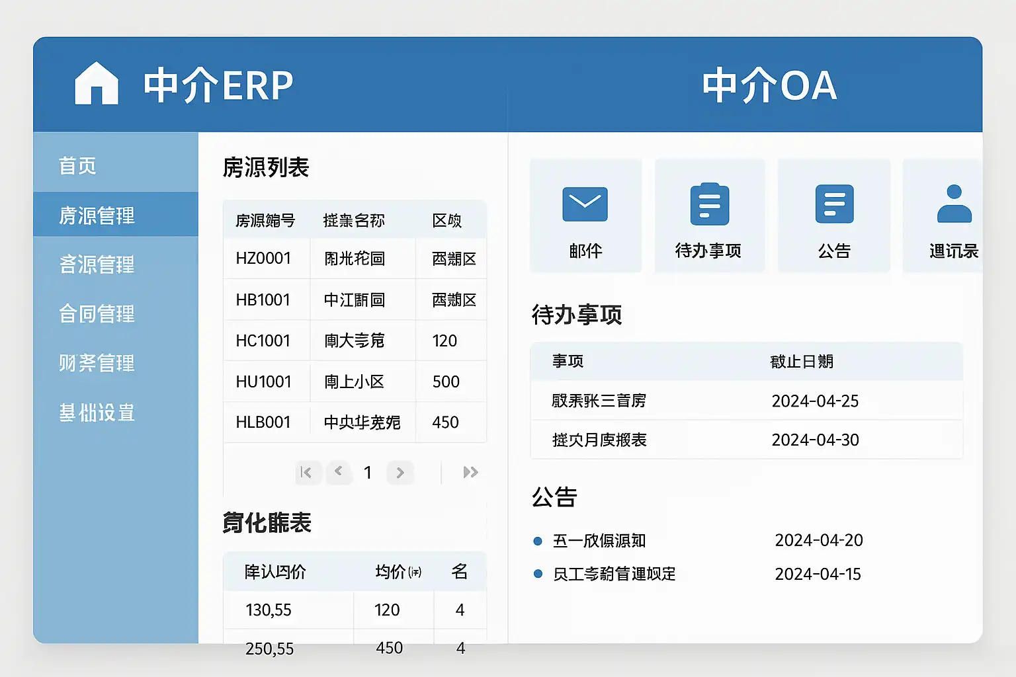1016x677 pixels.
Task: Open the 公告 document icon
Action: pyautogui.click(x=834, y=204)
